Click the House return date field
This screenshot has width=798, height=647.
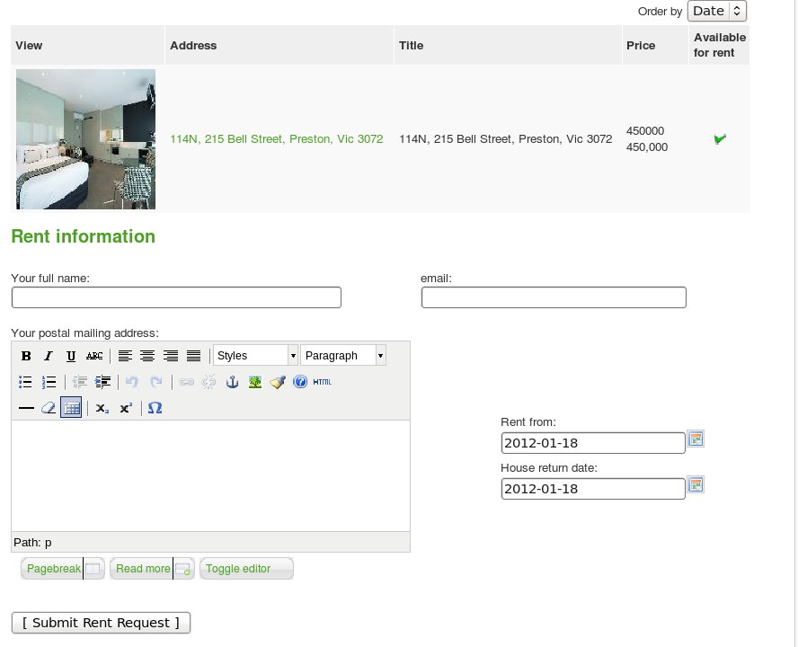[593, 489]
